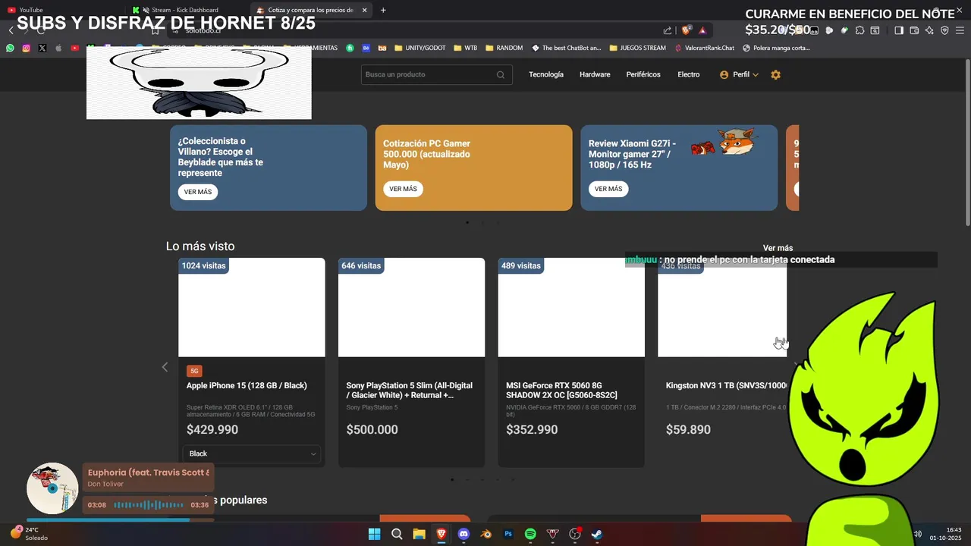The image size is (971, 546).
Task: Open Spotify from the taskbar
Action: tap(530, 534)
